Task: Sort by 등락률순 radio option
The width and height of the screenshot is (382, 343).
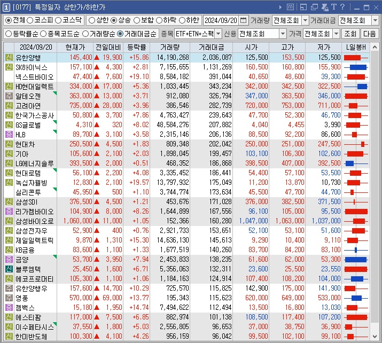Action: coord(9,34)
